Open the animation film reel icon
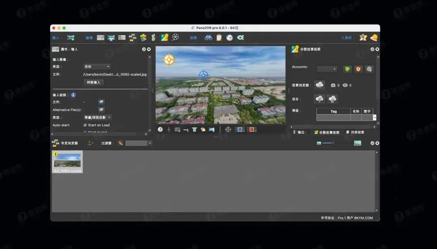437x249 pixels. [x=175, y=38]
